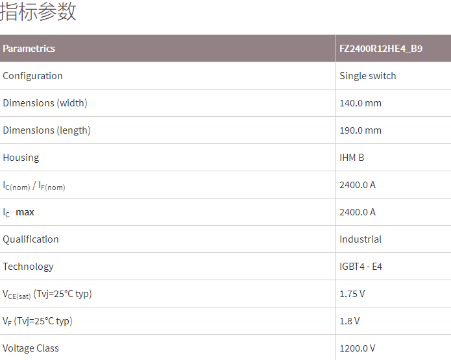Click the Qualification row label
Viewport: 451px width, 360px height.
pos(30,239)
